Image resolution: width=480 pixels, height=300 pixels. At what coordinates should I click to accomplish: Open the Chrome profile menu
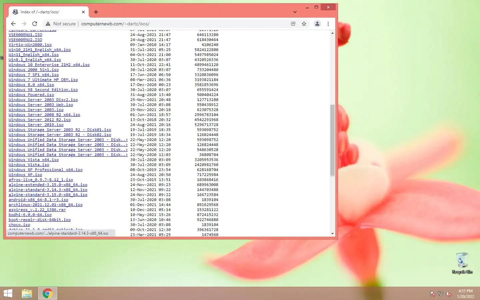point(317,24)
